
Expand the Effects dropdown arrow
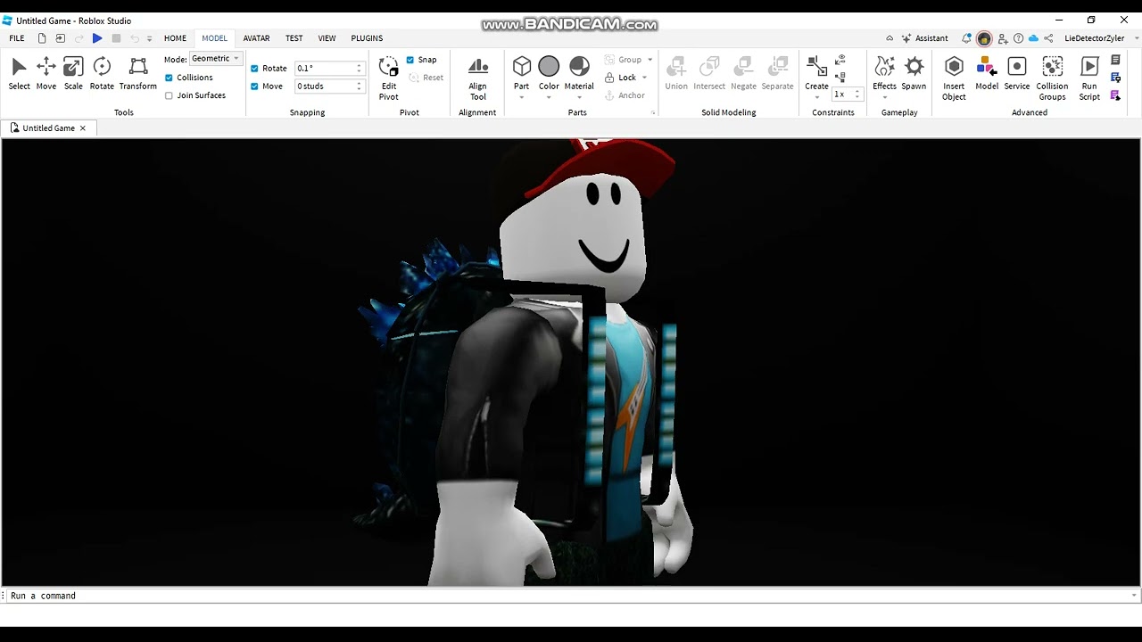[x=884, y=97]
